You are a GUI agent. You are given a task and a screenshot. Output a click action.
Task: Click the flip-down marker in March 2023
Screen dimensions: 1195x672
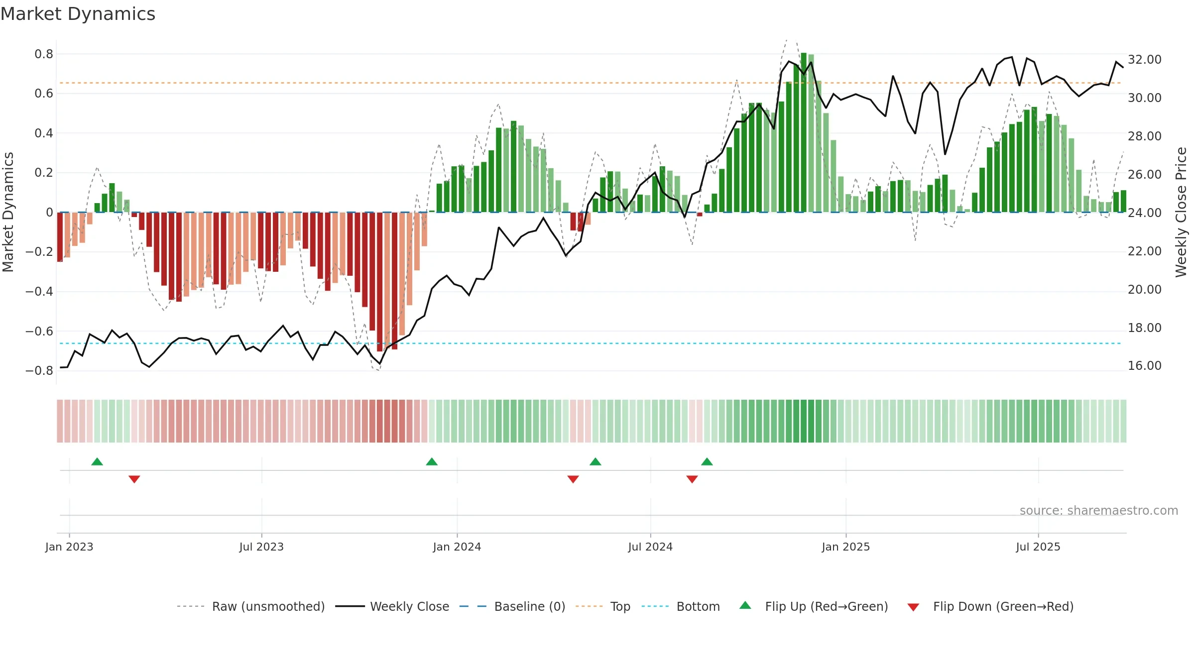tap(134, 479)
